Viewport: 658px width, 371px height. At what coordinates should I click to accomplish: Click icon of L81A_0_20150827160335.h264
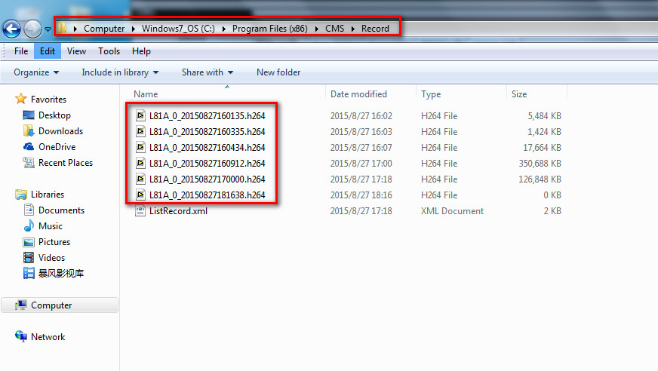[140, 131]
